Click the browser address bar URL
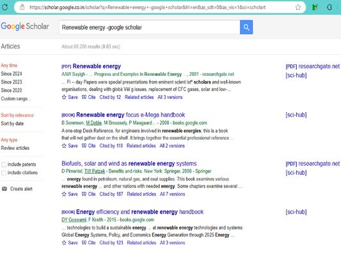 click(x=147, y=8)
